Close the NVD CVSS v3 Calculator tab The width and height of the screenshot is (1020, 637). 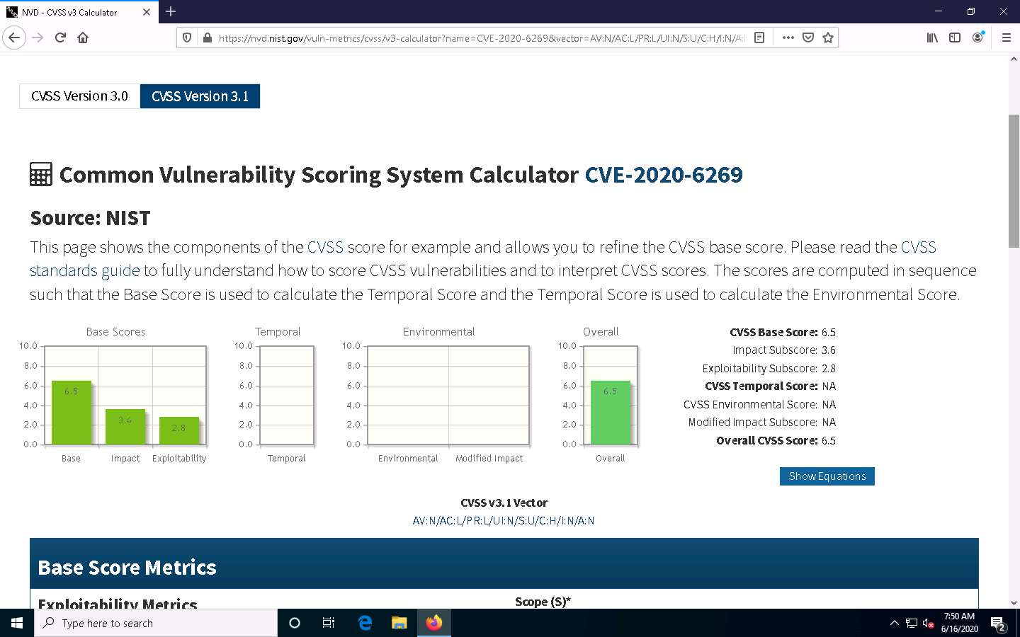coord(147,12)
